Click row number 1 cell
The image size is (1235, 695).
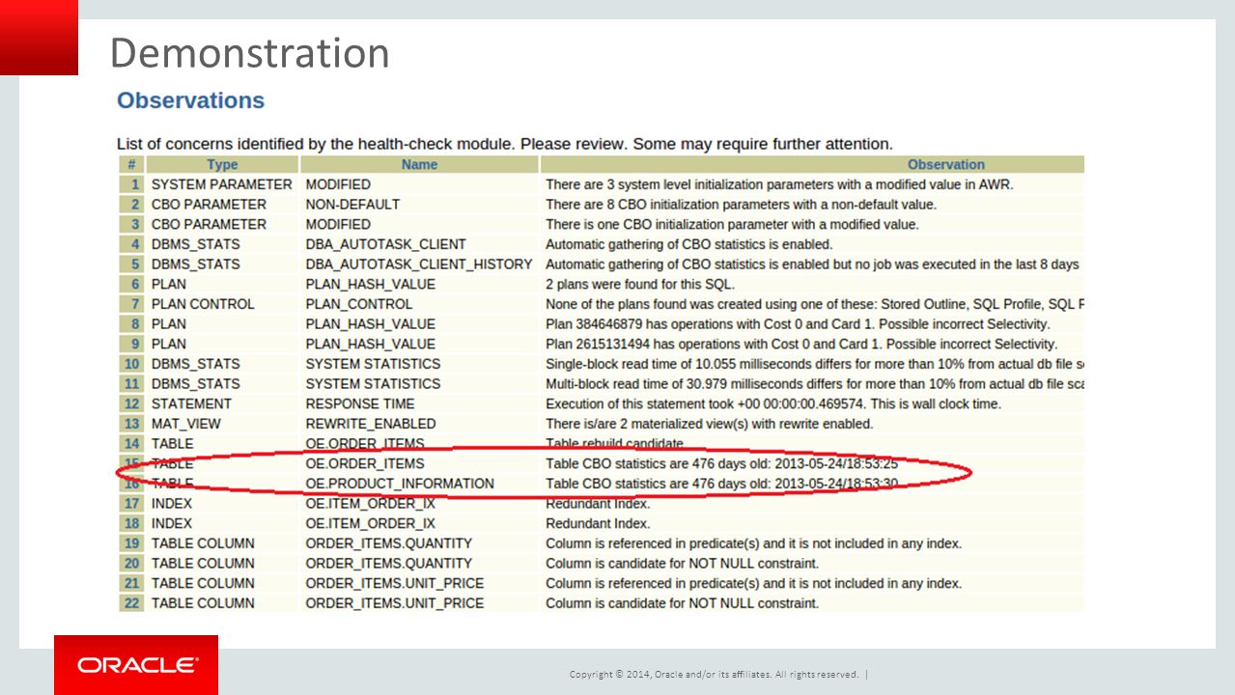131,184
